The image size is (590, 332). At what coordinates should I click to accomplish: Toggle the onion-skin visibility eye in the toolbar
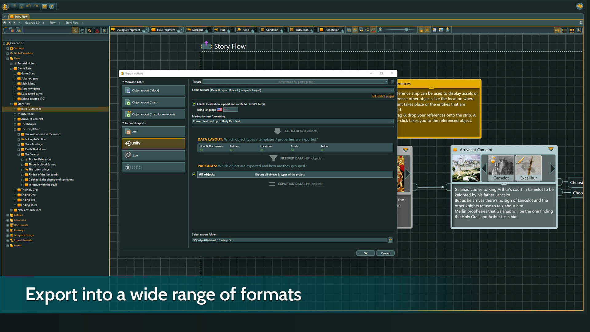421,30
